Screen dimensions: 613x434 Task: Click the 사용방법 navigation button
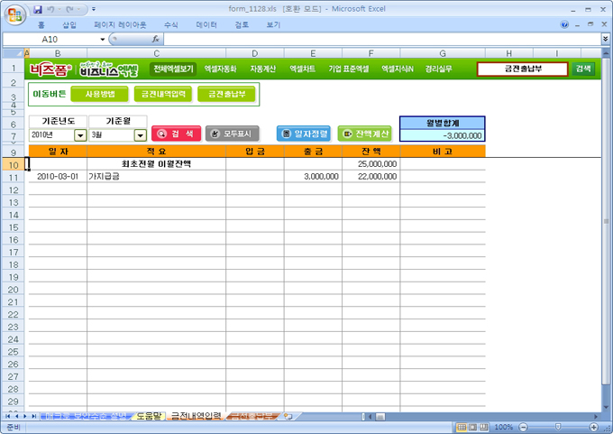[99, 94]
